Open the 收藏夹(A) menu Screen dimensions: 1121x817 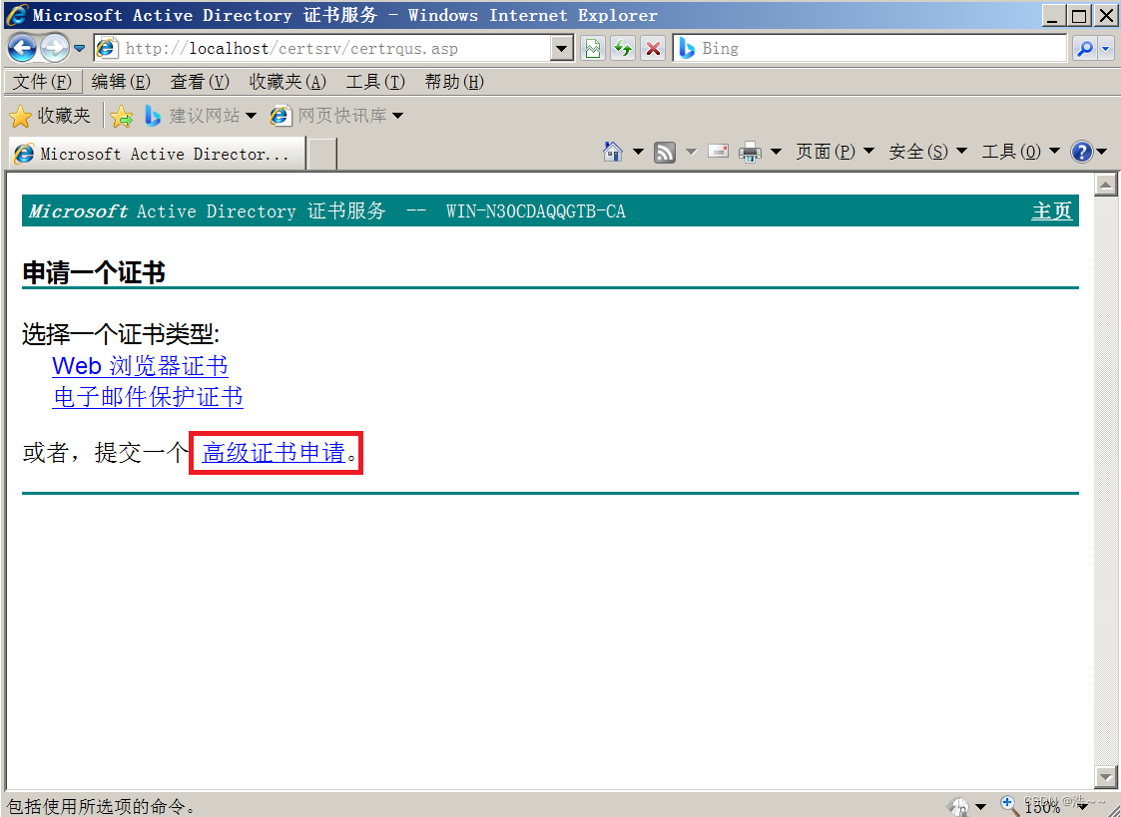[x=287, y=82]
